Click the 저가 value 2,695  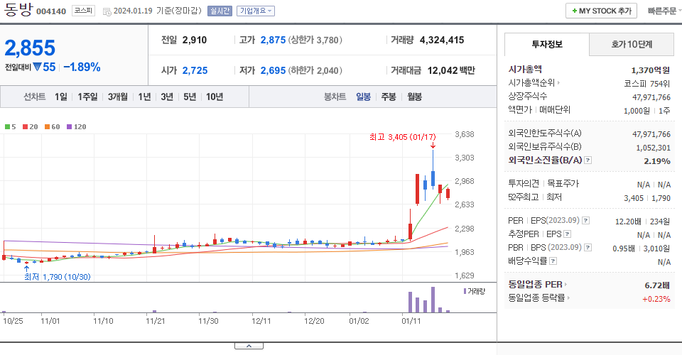[273, 70]
